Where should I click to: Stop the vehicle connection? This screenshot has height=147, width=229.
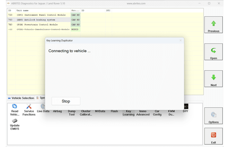(66, 101)
